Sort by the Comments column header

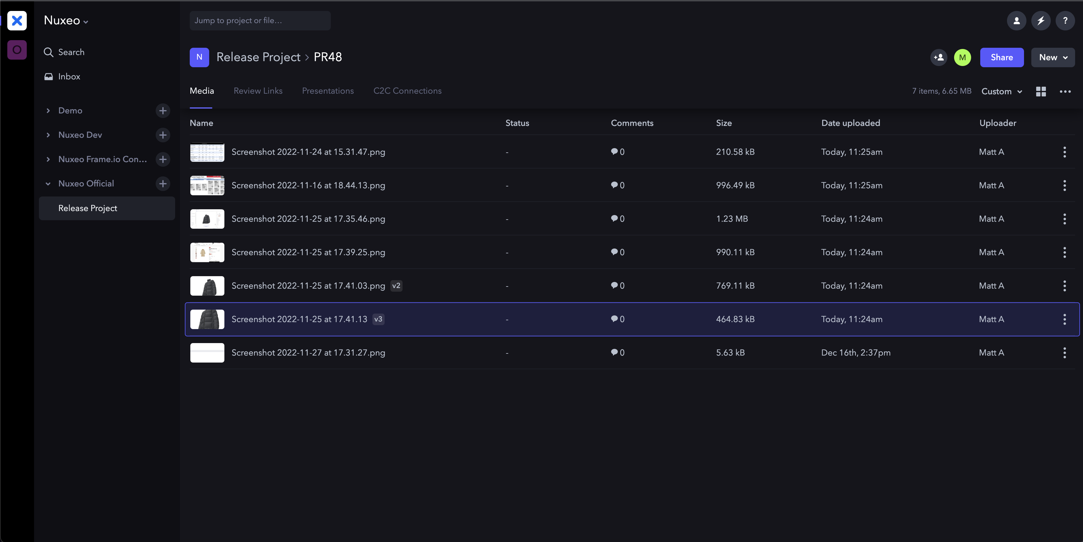(x=632, y=123)
